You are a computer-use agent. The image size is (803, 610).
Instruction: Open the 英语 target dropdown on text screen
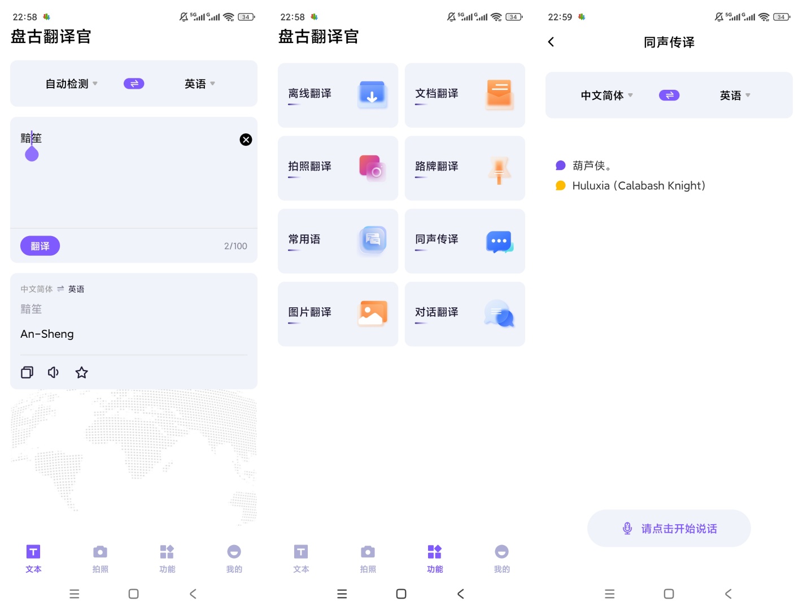pyautogui.click(x=200, y=84)
